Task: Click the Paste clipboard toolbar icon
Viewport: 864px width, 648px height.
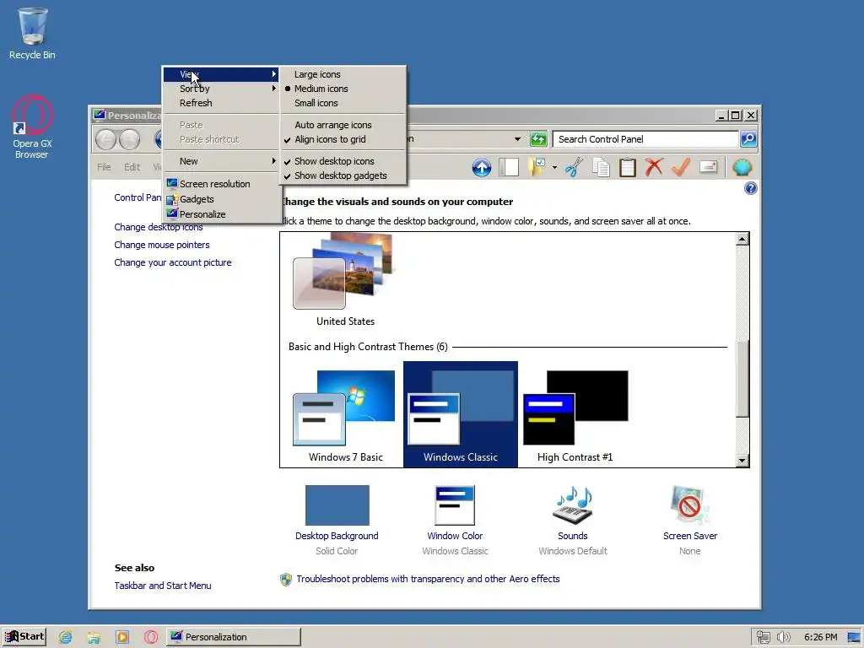Action: click(x=627, y=167)
